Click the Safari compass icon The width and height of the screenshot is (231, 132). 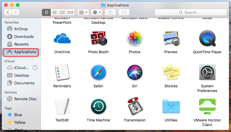click(98, 72)
